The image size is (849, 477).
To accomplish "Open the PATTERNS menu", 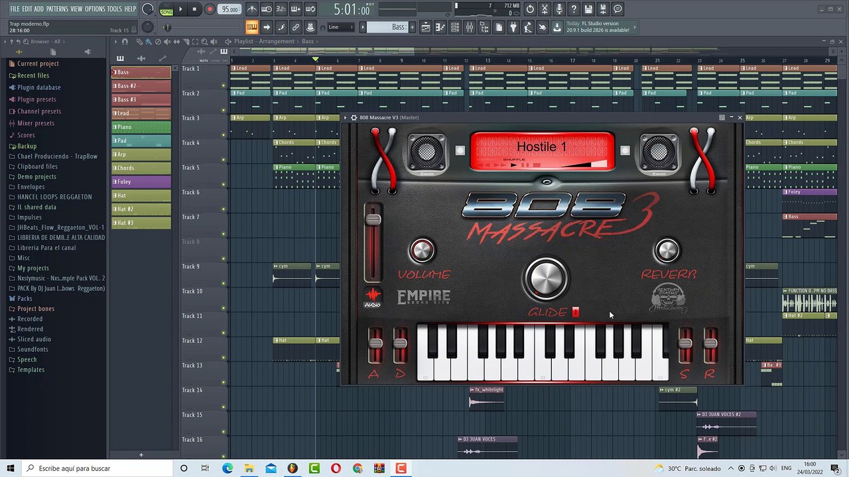I will coord(57,9).
